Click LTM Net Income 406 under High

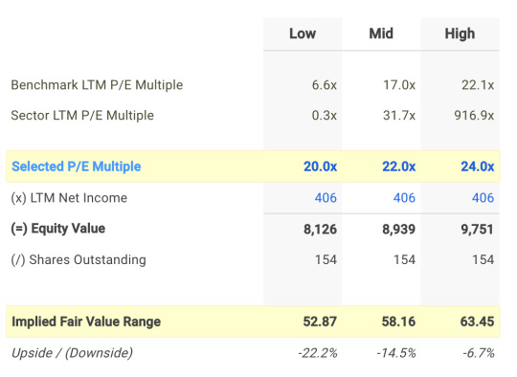(483, 198)
